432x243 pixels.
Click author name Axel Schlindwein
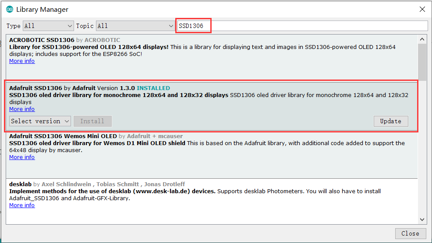click(x=67, y=184)
